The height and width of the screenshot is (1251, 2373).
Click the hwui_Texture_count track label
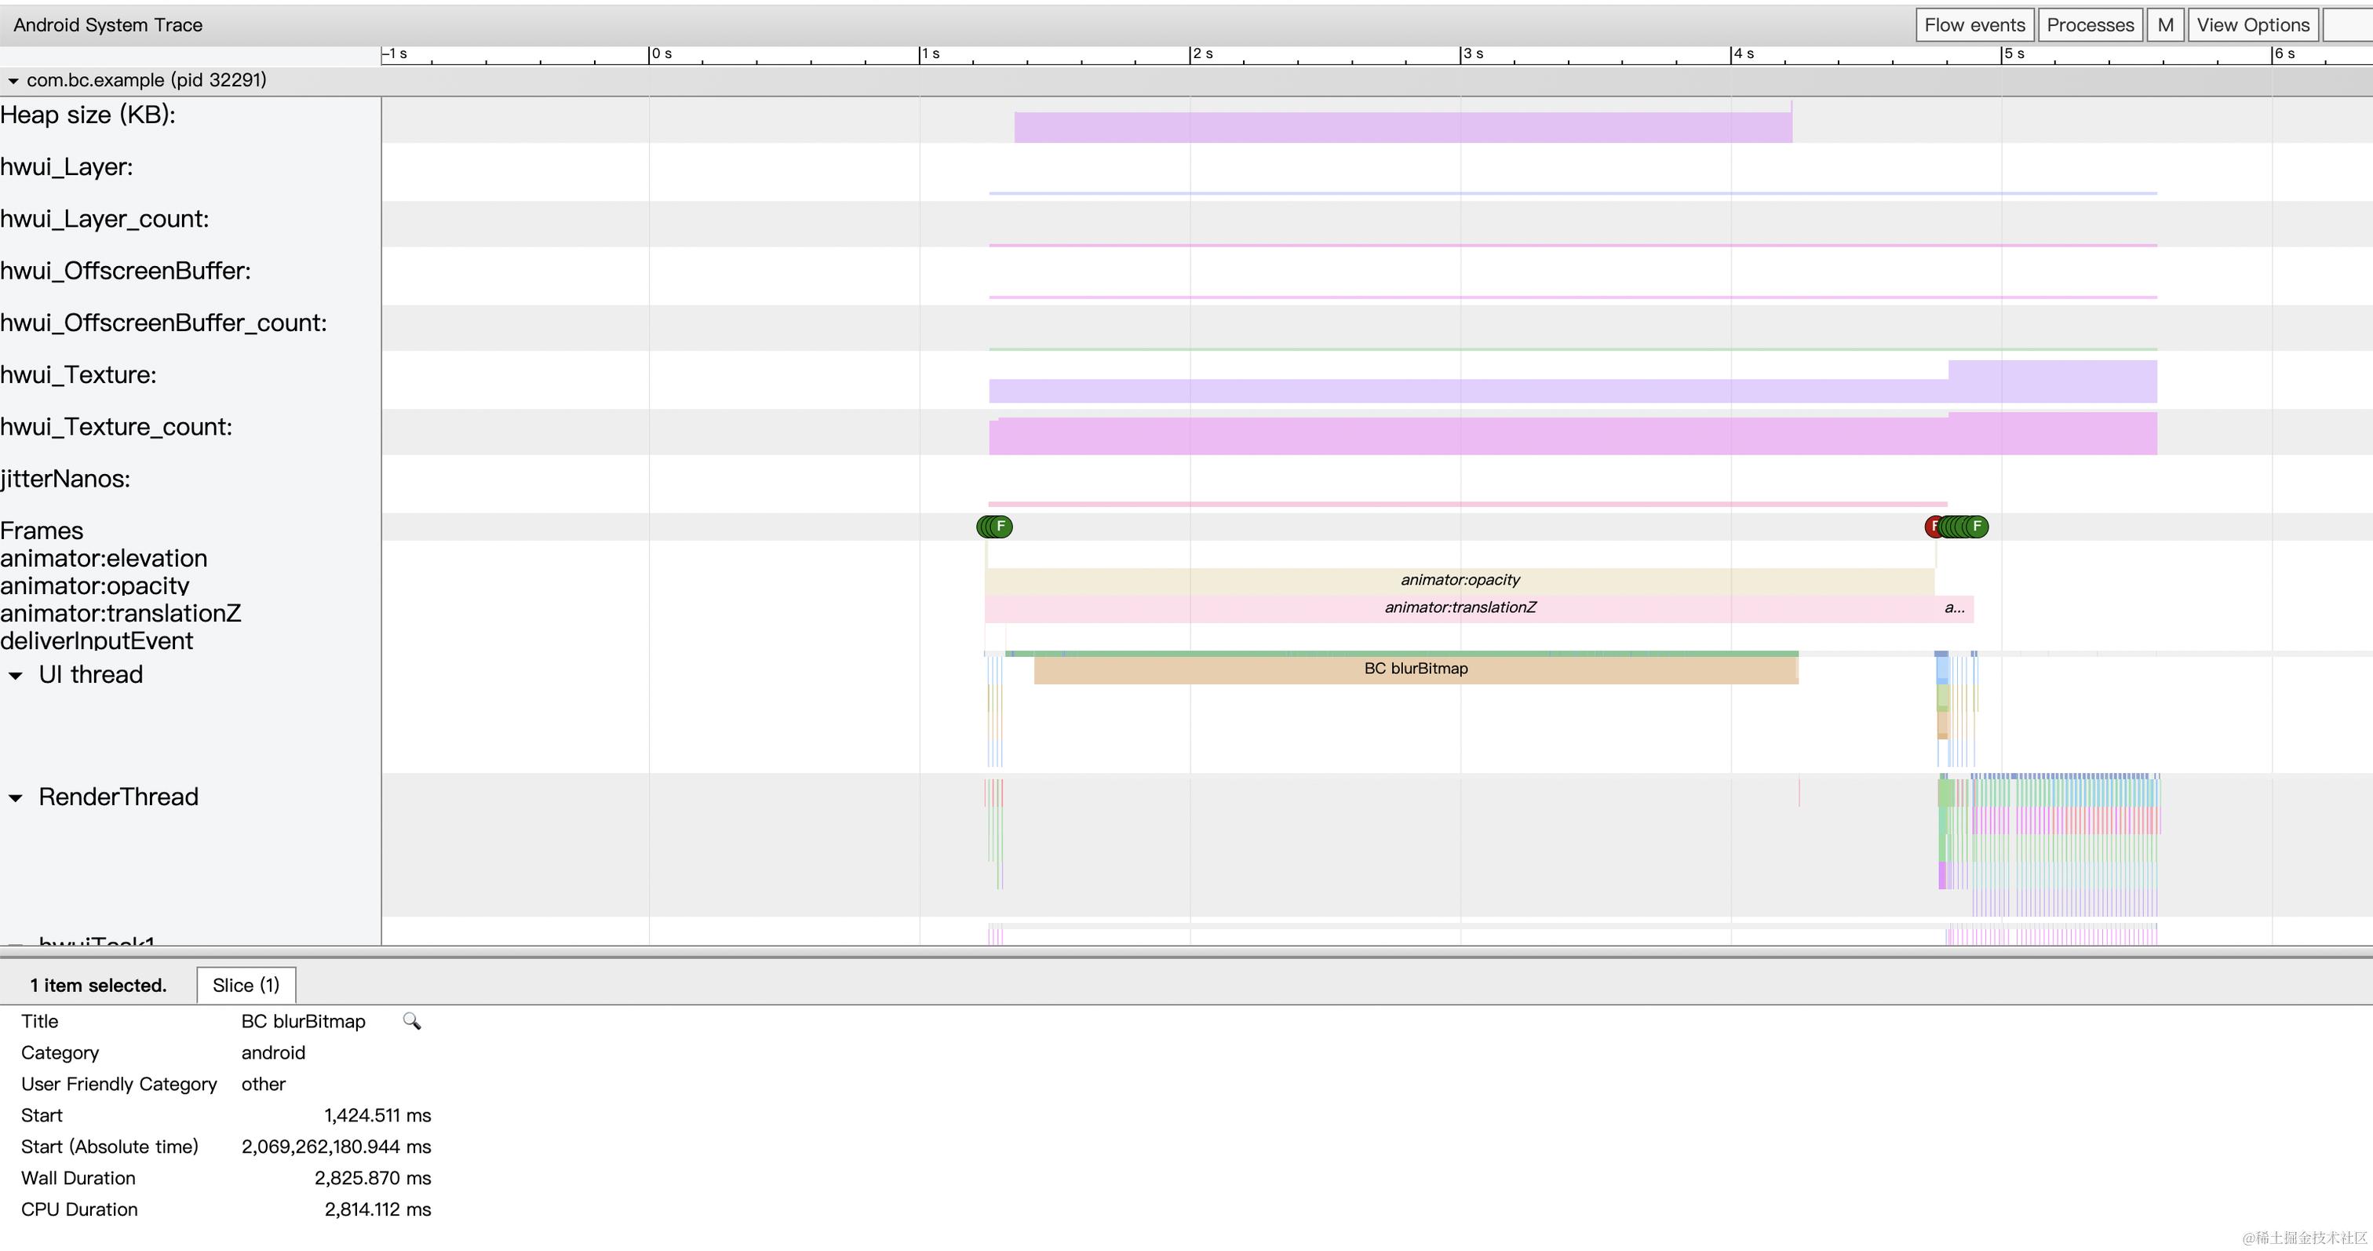116,428
